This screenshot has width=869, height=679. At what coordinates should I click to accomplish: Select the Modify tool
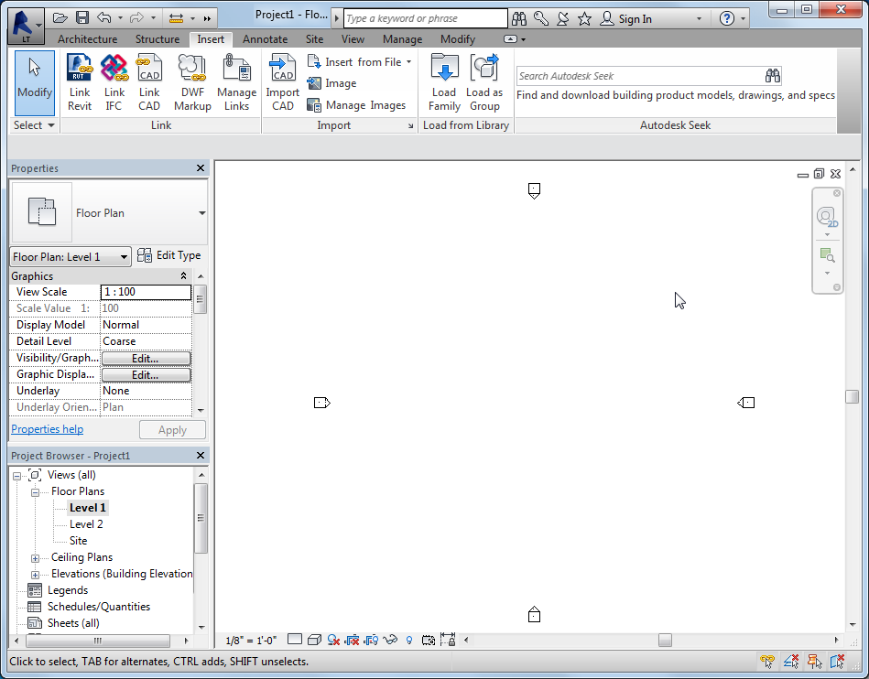coord(35,82)
